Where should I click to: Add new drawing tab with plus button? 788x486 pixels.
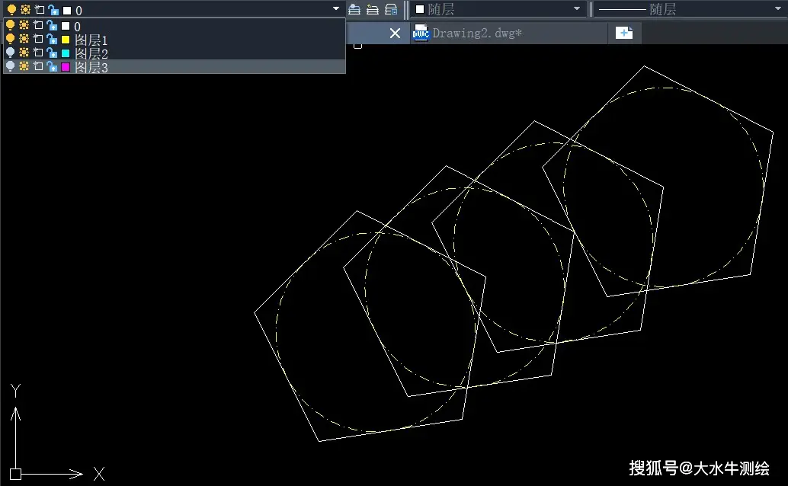[624, 33]
